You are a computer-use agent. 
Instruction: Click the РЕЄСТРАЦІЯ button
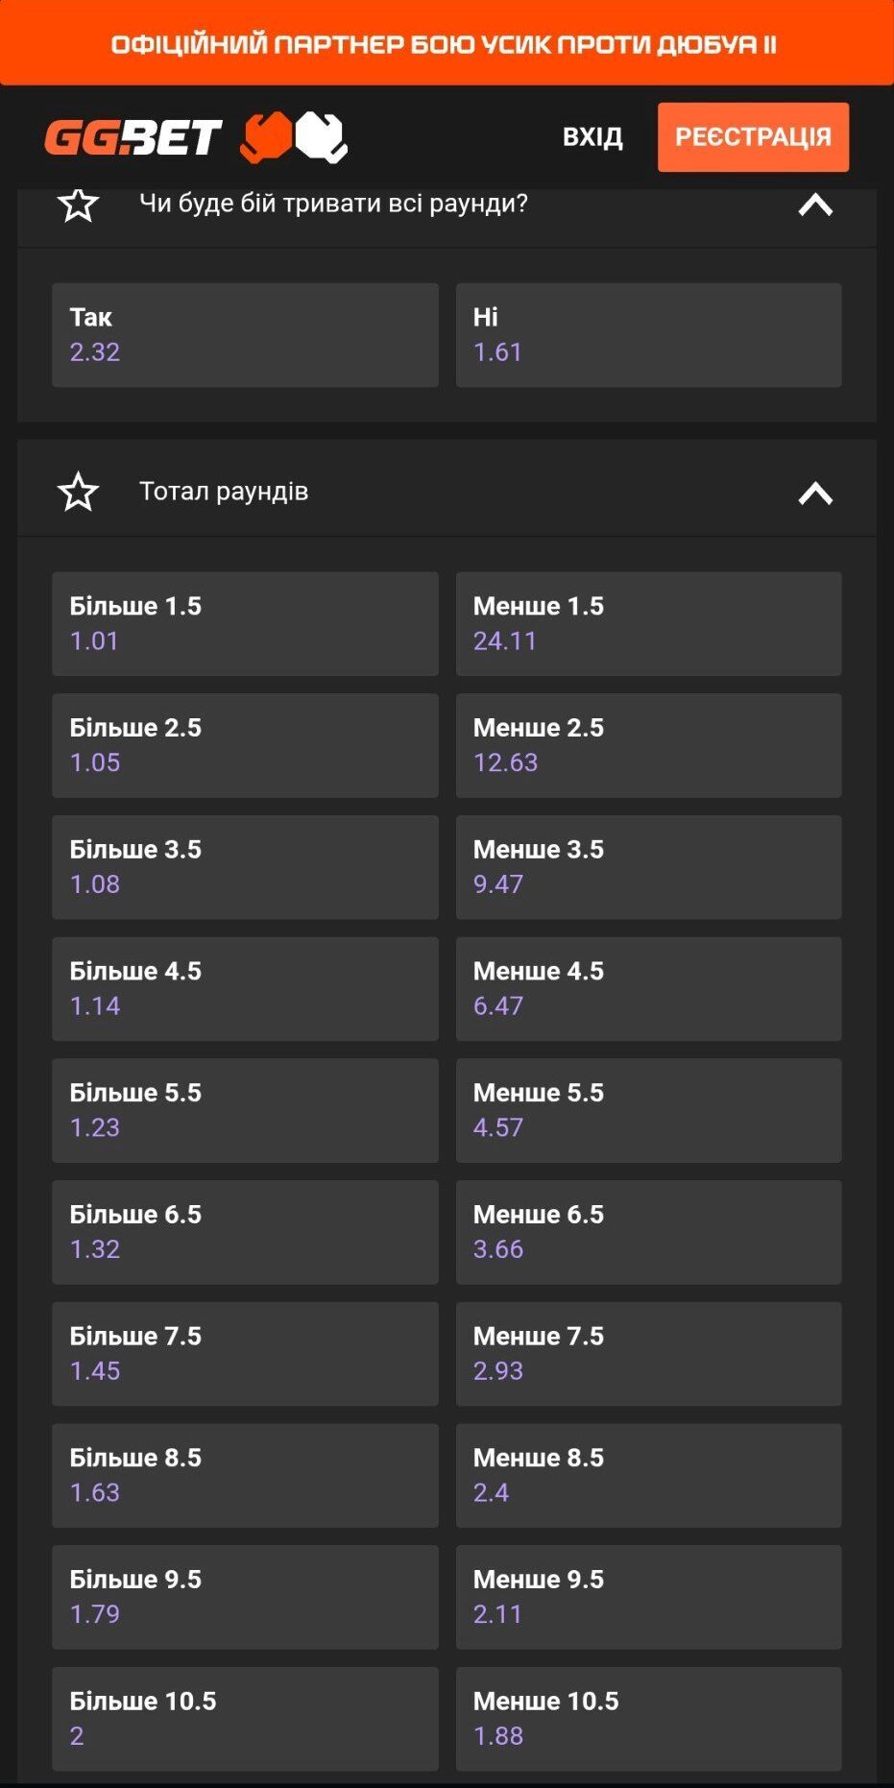(x=753, y=137)
